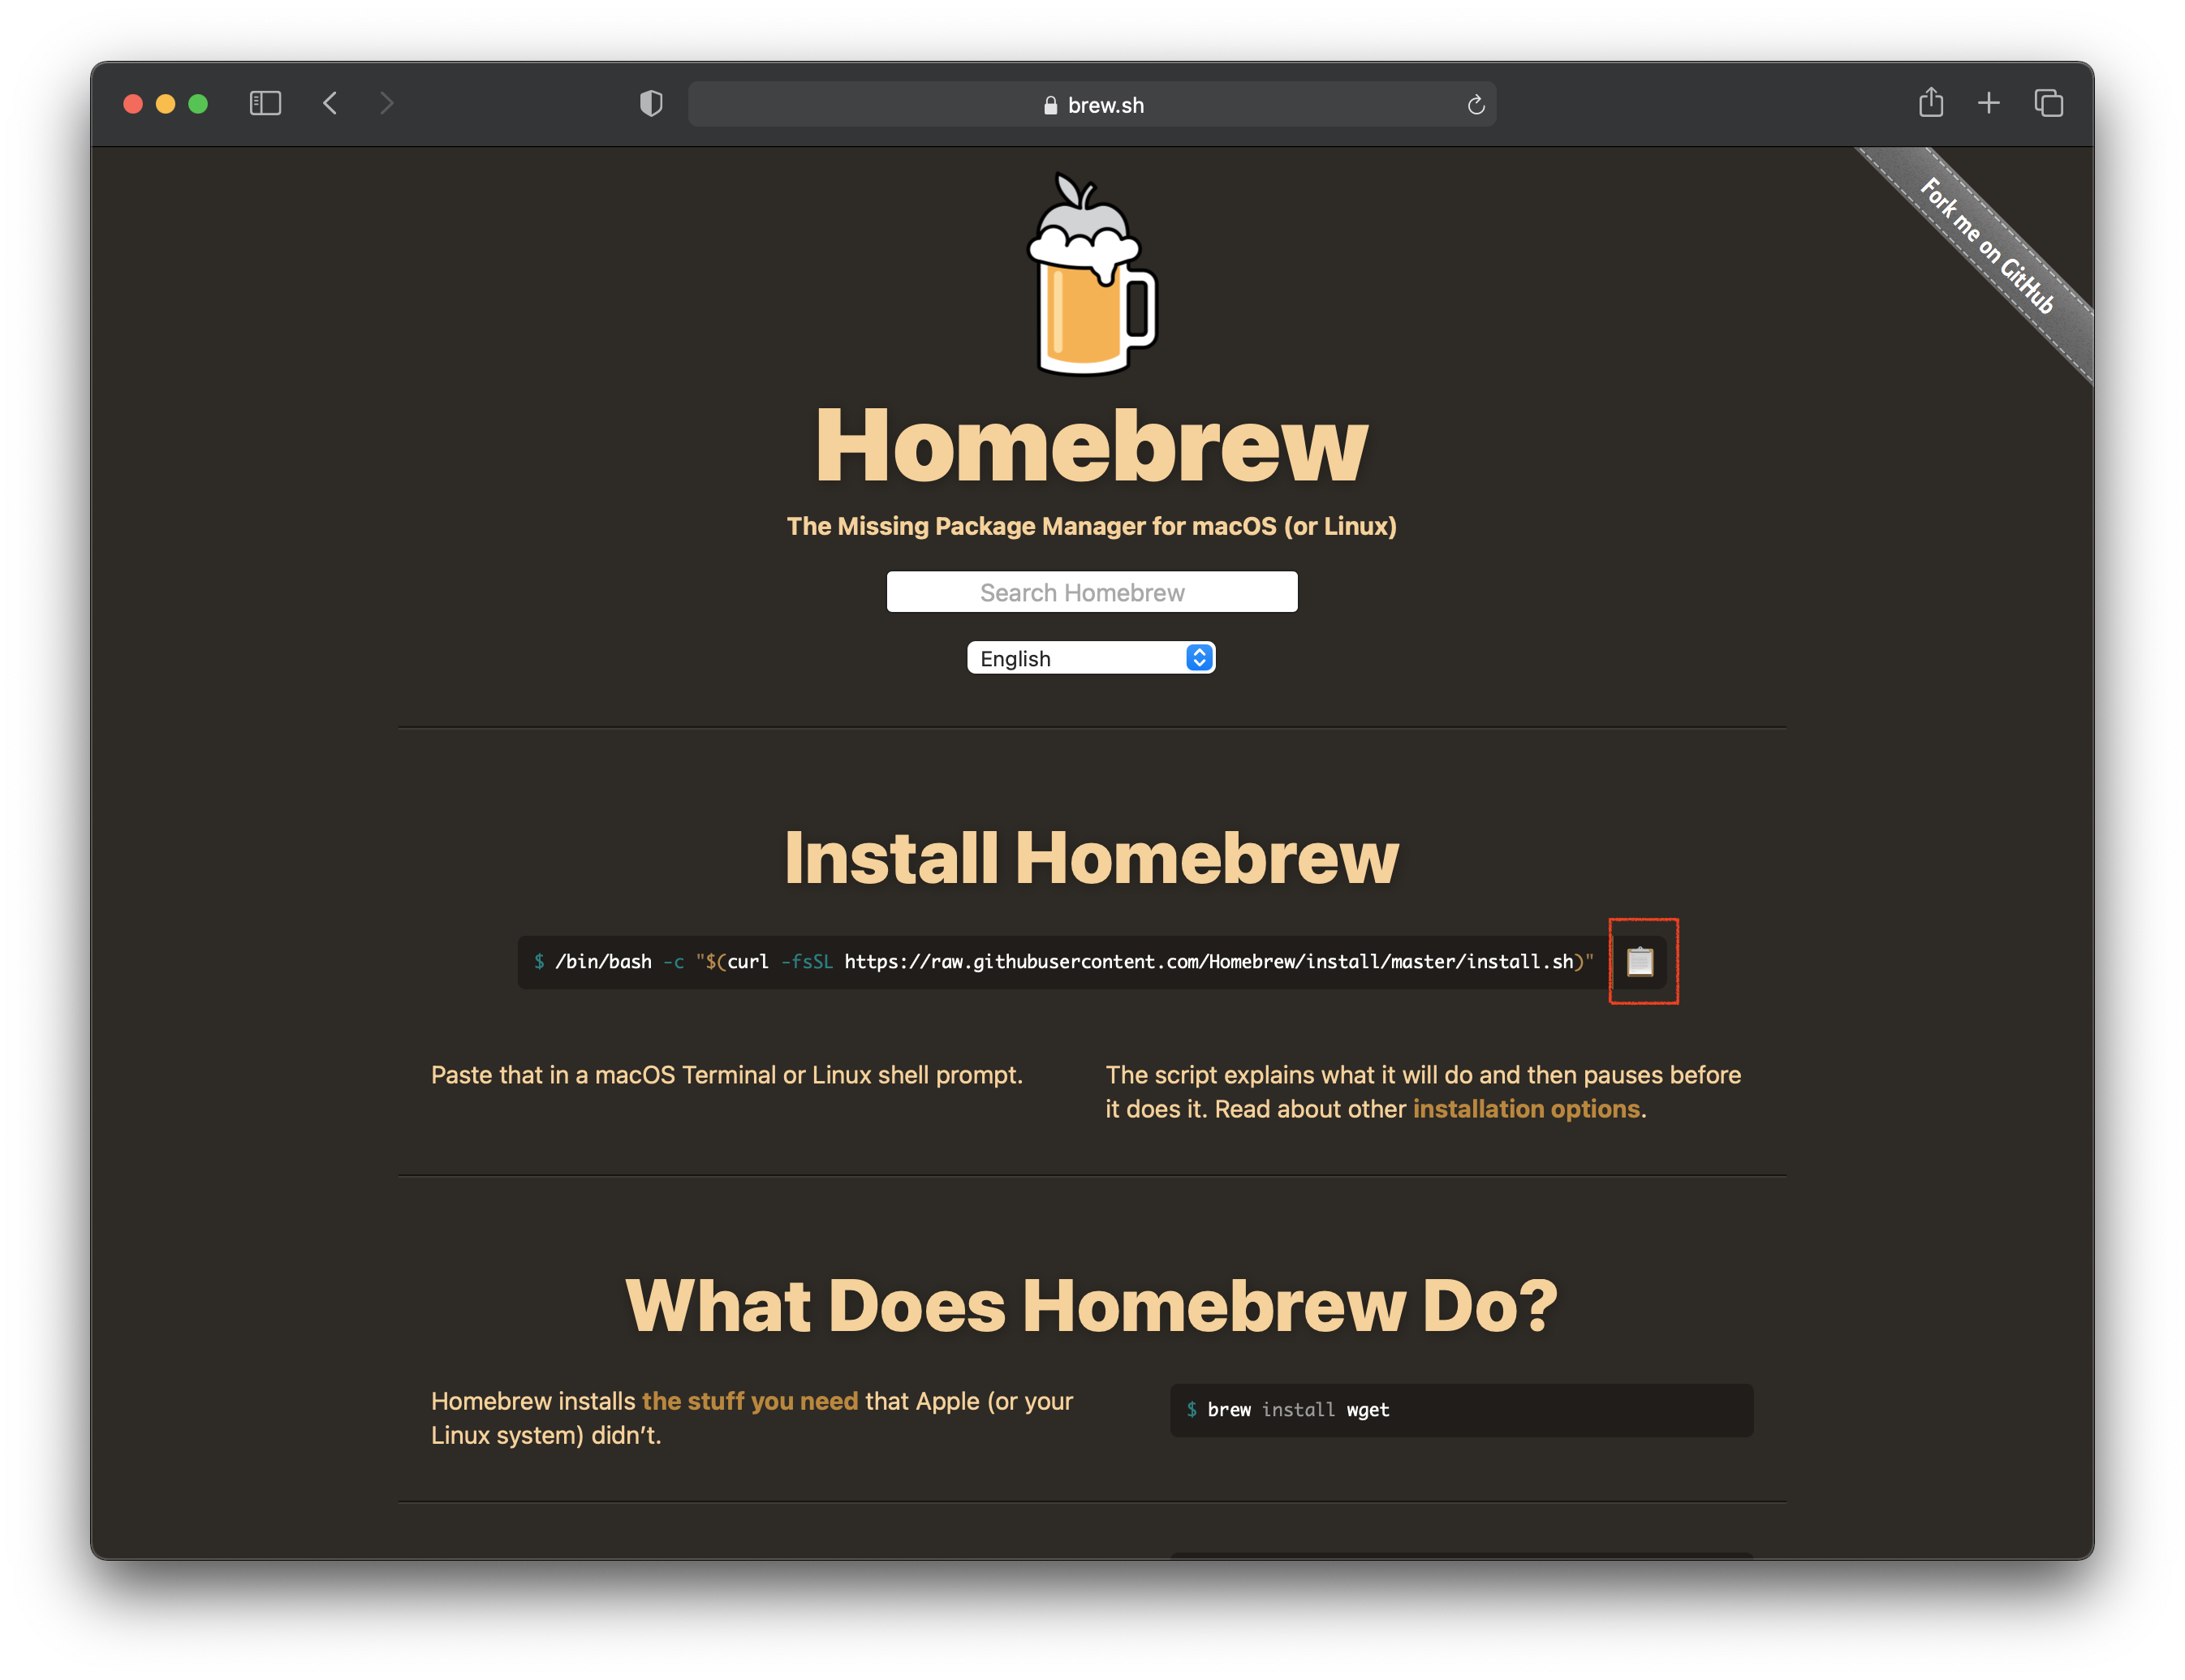
Task: Go forward to next page
Action: 386,103
